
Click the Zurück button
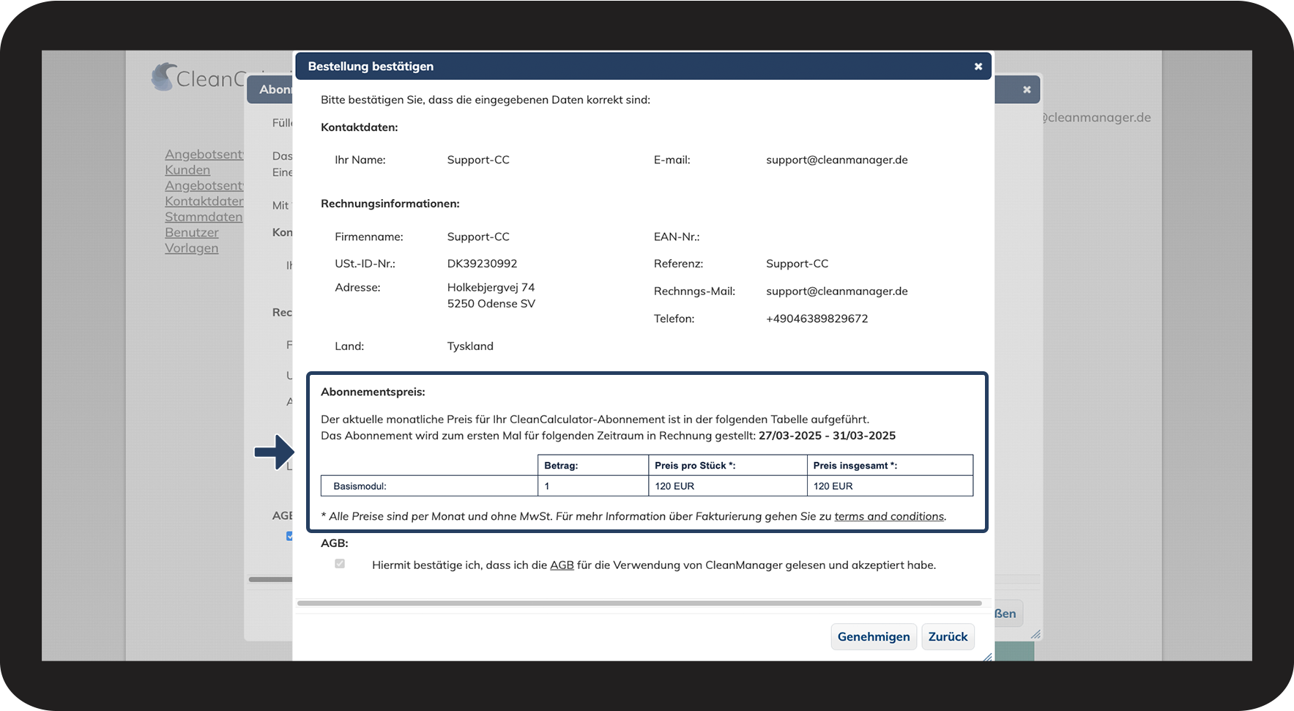click(x=948, y=636)
